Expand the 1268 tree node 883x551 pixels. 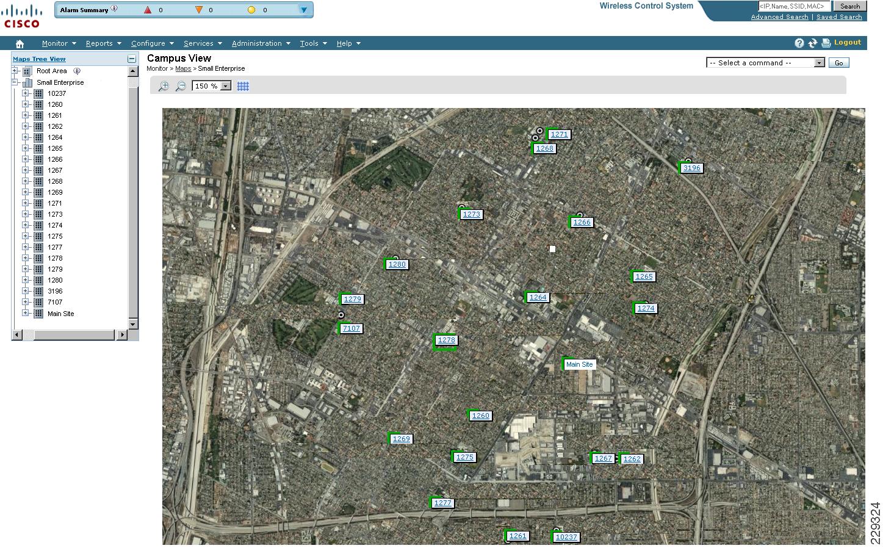(26, 181)
